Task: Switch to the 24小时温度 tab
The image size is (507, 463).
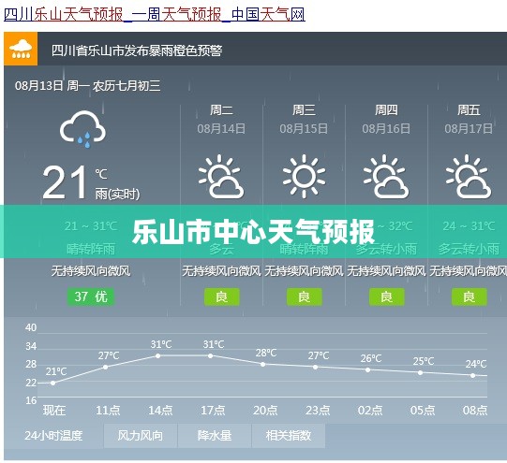Action: coord(53,436)
